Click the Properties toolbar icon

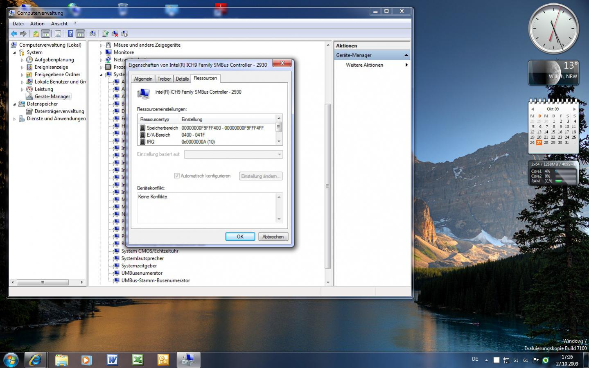tap(58, 34)
